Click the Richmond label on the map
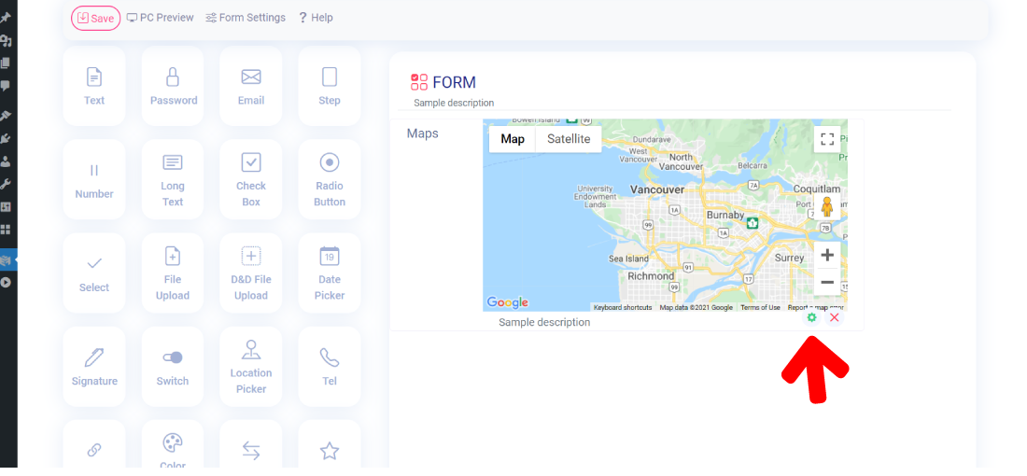Screen dimensions: 1027x476 (651, 276)
